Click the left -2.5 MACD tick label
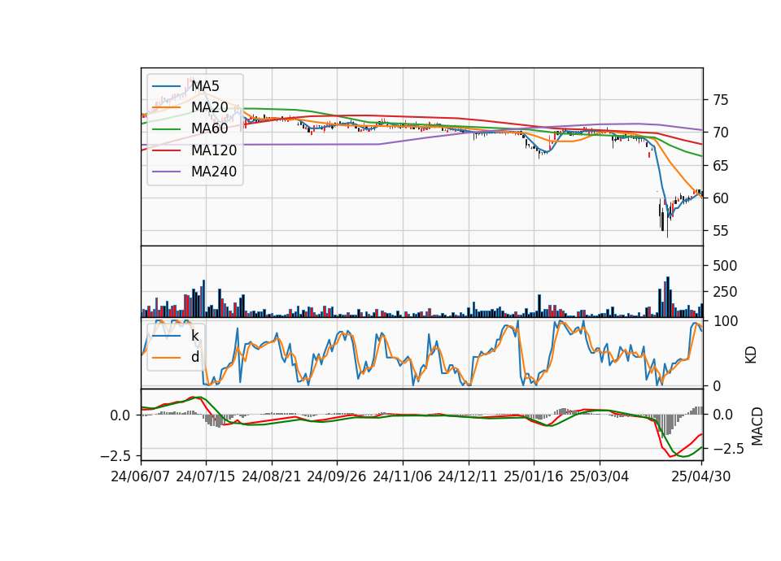 (x=116, y=456)
